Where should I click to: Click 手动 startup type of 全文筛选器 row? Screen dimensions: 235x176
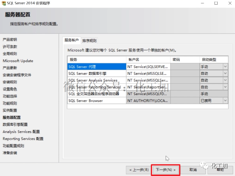pos(214,94)
